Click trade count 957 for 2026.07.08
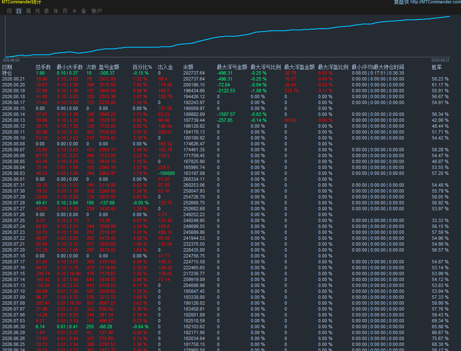Screen dimensions: 461x351 90,303
